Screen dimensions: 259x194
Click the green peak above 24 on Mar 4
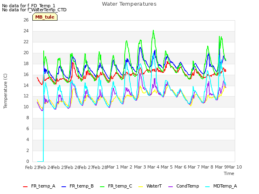tap(153, 31)
